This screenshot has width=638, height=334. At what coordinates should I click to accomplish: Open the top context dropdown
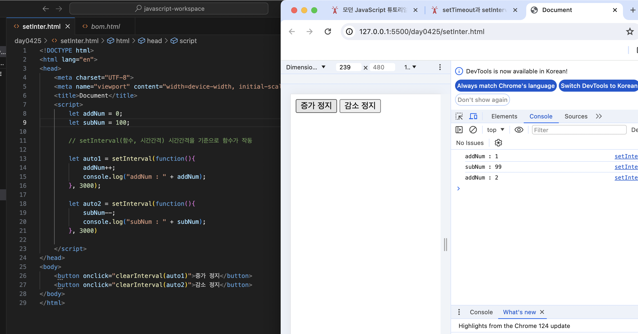pyautogui.click(x=495, y=130)
